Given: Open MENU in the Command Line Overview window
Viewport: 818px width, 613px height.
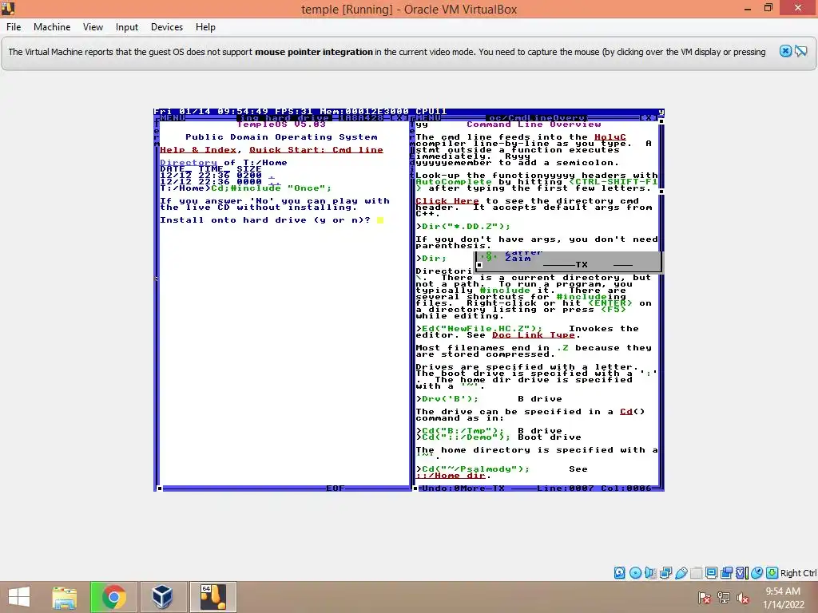Looking at the screenshot, I should click(x=428, y=118).
